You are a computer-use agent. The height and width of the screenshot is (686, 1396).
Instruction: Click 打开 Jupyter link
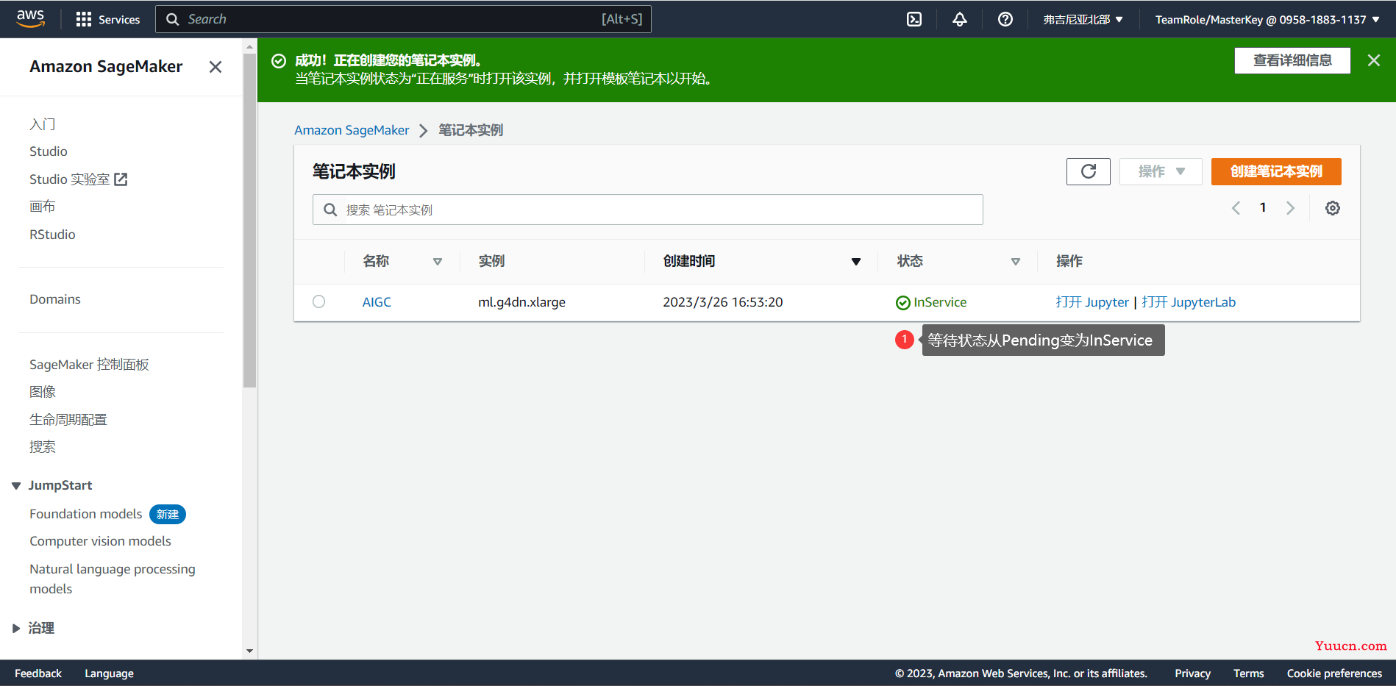coord(1092,302)
